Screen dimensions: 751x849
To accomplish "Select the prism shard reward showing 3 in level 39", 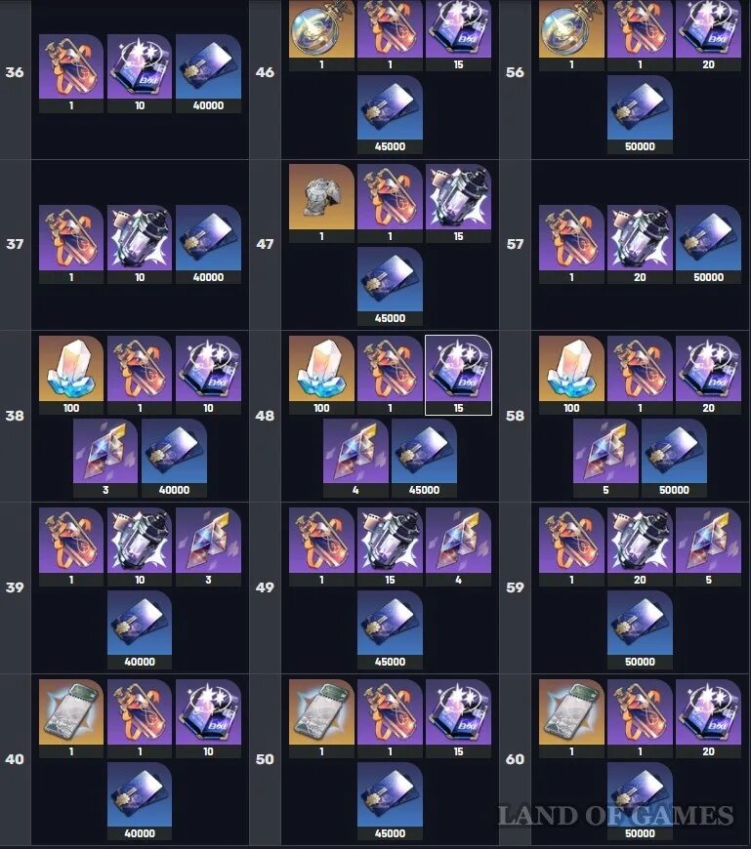I will tap(208, 547).
